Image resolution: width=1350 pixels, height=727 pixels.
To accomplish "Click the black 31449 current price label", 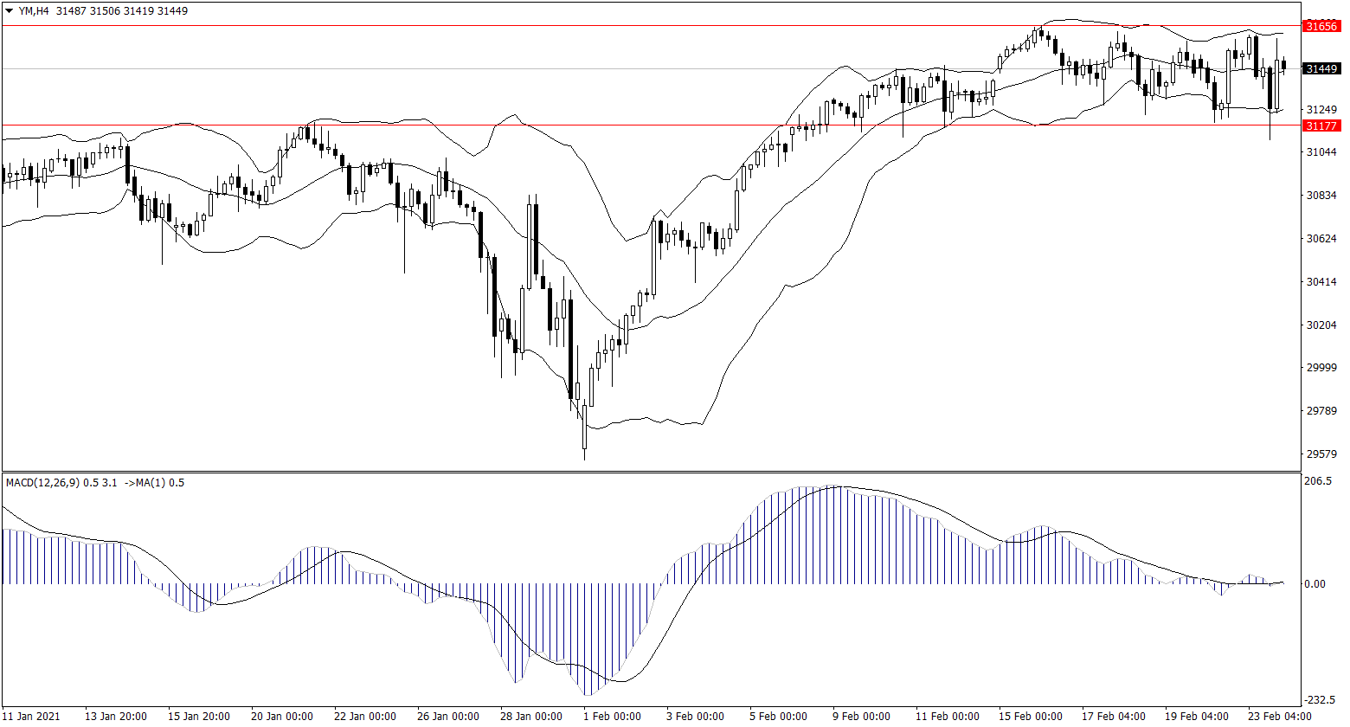I will 1321,68.
